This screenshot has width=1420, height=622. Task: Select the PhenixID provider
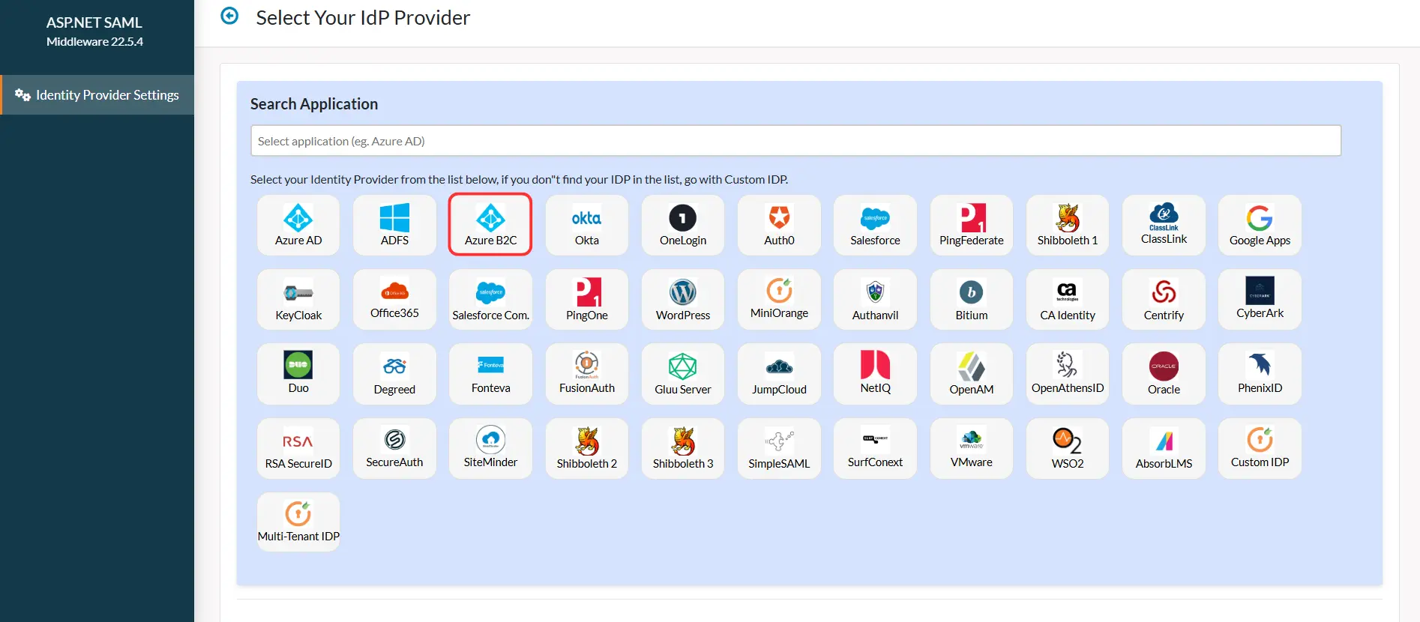coord(1260,373)
